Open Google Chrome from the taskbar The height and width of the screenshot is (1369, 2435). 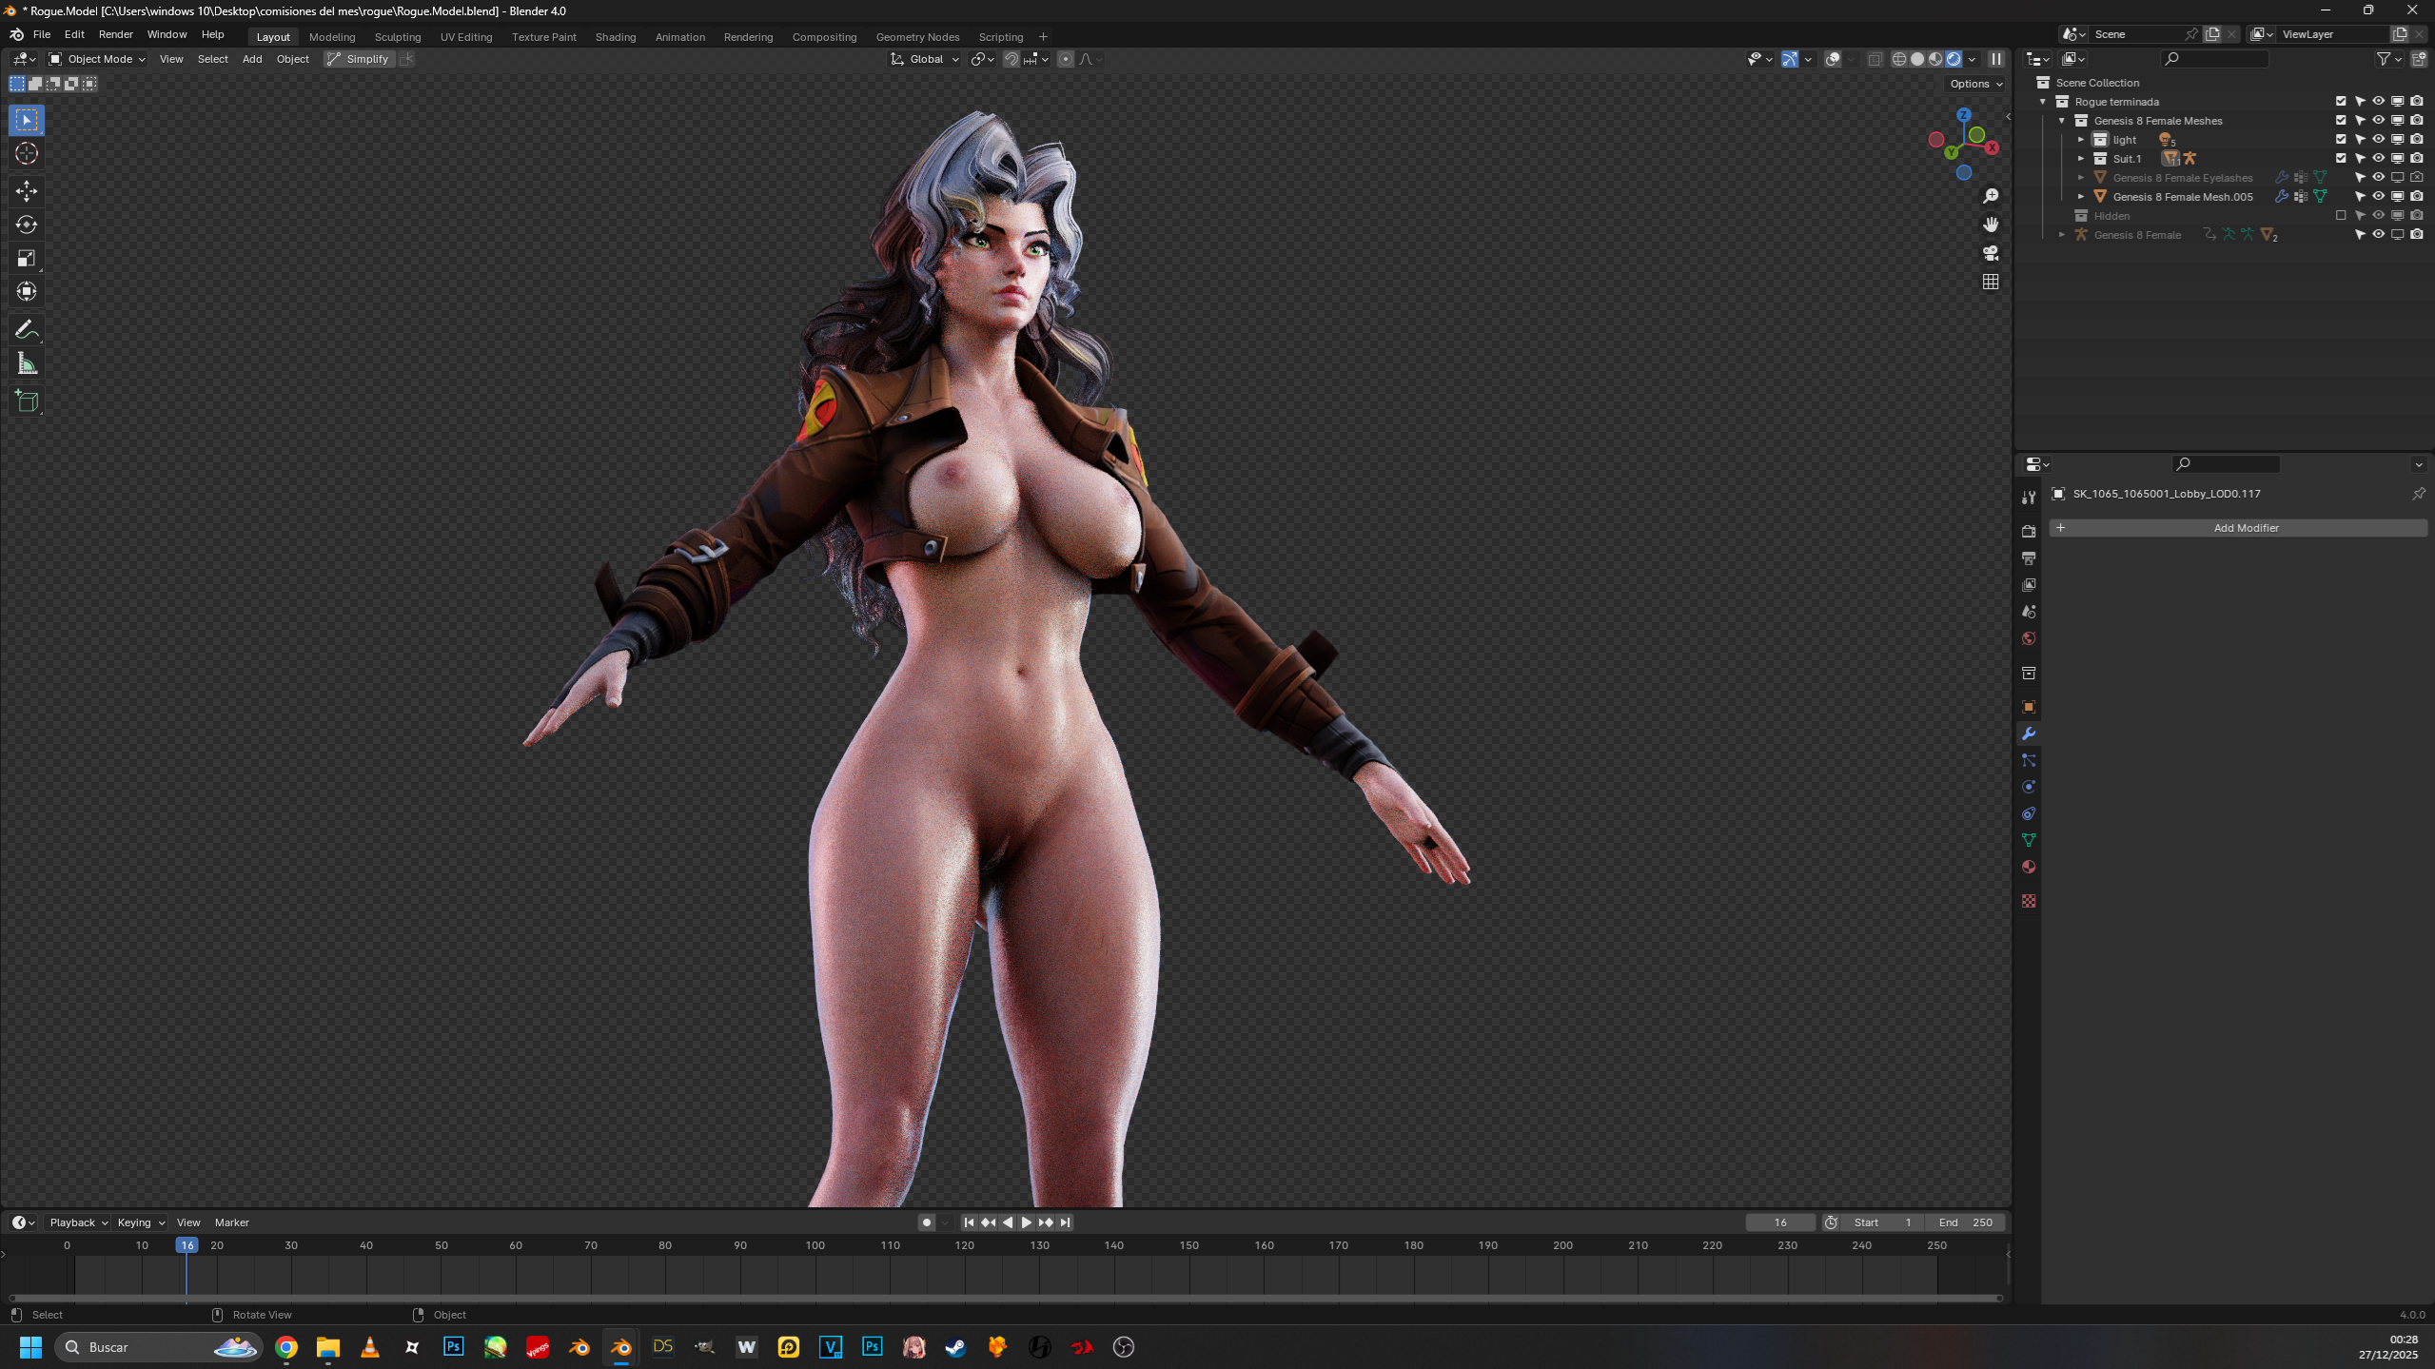286,1347
